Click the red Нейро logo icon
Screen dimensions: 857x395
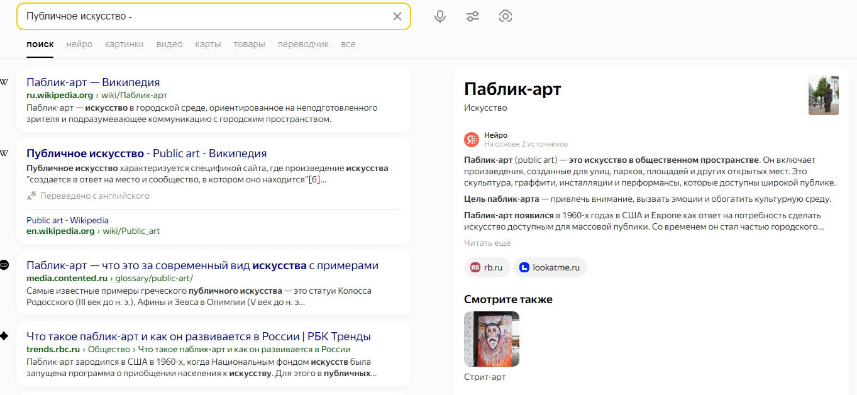point(471,139)
